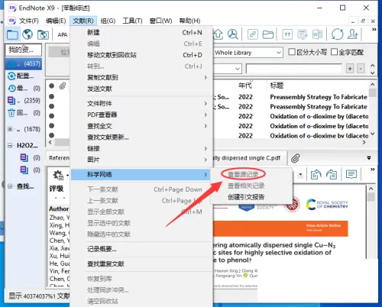The height and width of the screenshot is (307, 382).
Task: Switch to online search mode globe icon
Action: [28, 34]
